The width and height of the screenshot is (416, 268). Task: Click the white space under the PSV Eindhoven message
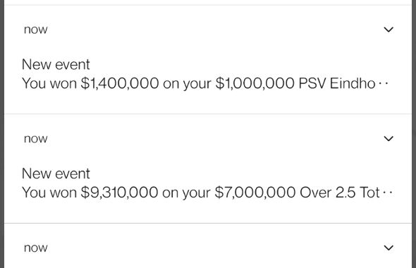pos(208,102)
